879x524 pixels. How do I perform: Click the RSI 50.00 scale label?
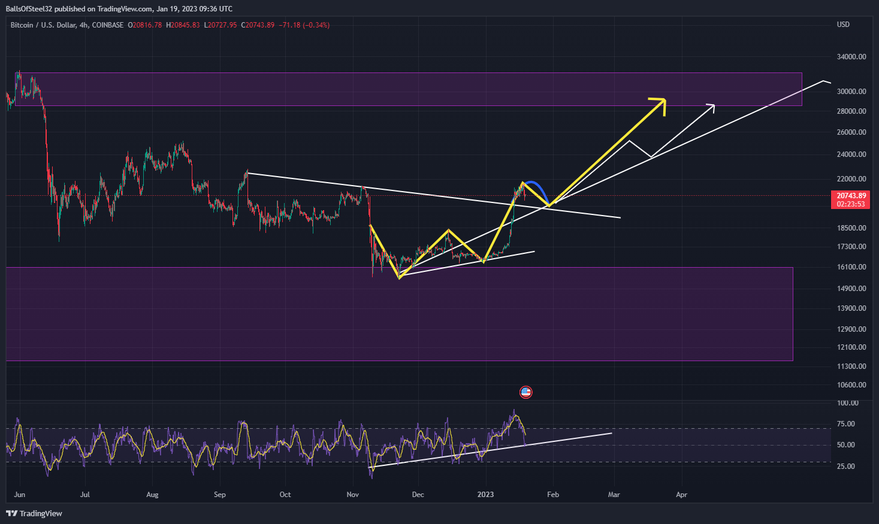pos(846,445)
